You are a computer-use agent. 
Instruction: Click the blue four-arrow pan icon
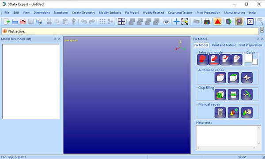(176, 22)
